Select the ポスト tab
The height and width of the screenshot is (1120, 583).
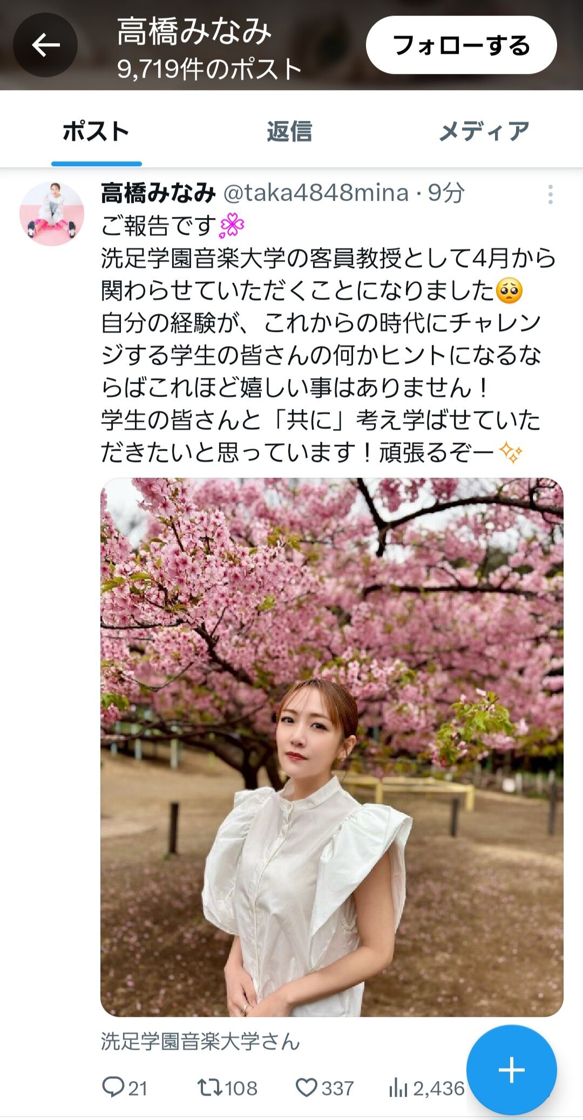point(96,131)
